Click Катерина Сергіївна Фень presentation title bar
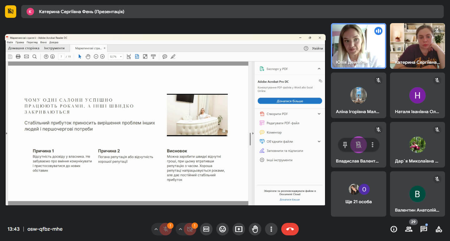The width and height of the screenshot is (450, 241). click(x=232, y=12)
